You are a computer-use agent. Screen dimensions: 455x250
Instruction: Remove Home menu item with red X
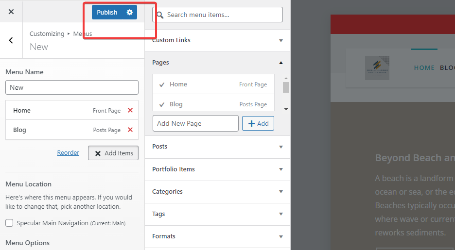tap(130, 110)
